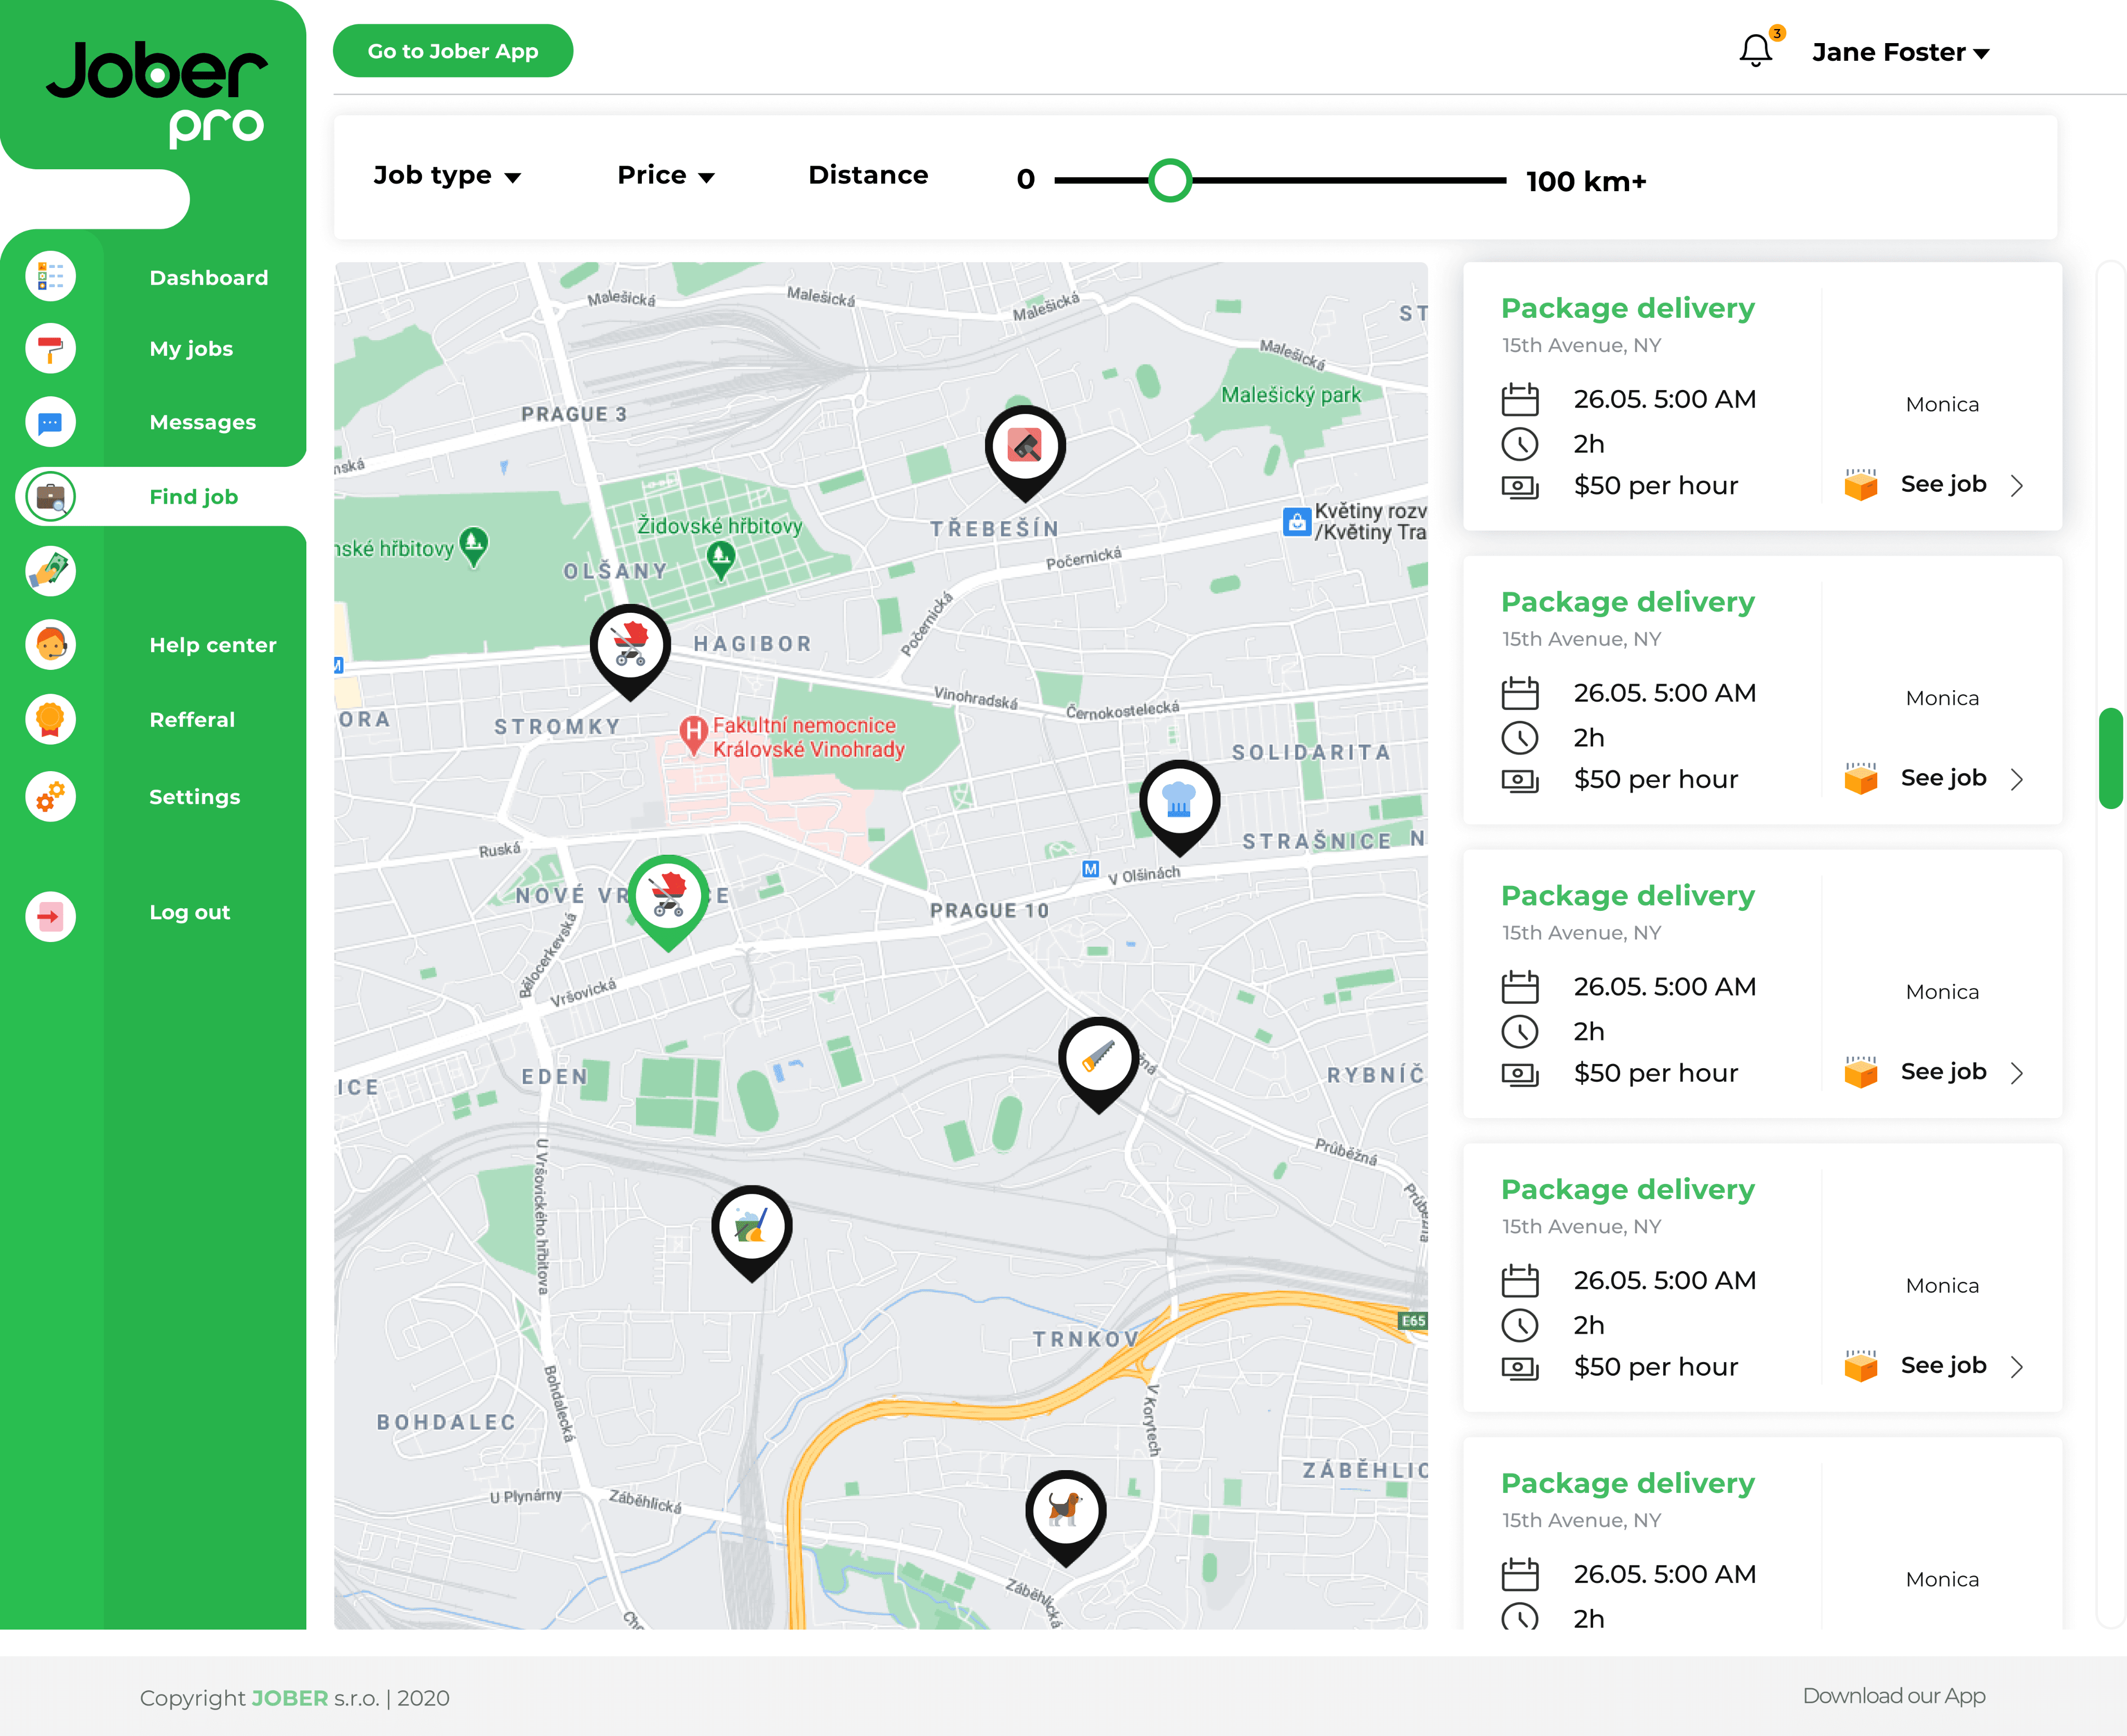Click the saw tool map pin
This screenshot has height=1736, width=2127.
[x=1098, y=1058]
